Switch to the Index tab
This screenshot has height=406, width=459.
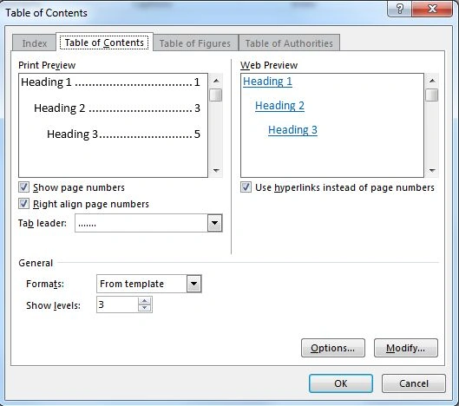34,43
